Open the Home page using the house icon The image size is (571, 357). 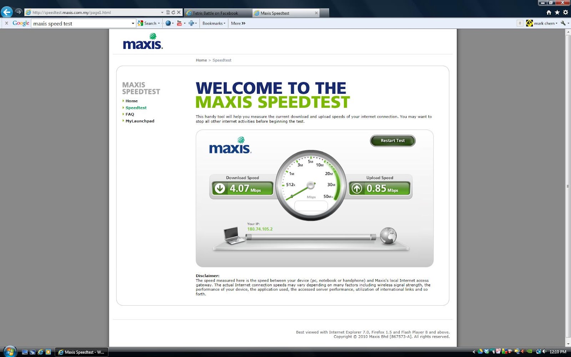(x=549, y=12)
